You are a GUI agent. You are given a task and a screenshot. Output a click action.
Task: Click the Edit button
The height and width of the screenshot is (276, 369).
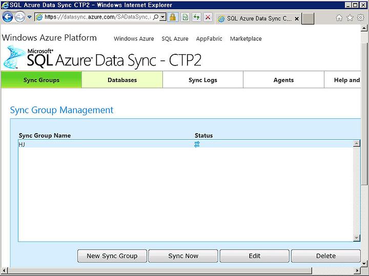coord(254,256)
